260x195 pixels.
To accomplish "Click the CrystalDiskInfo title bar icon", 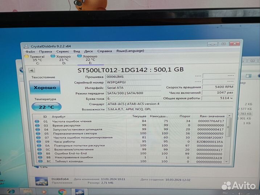I will [x=26, y=46].
